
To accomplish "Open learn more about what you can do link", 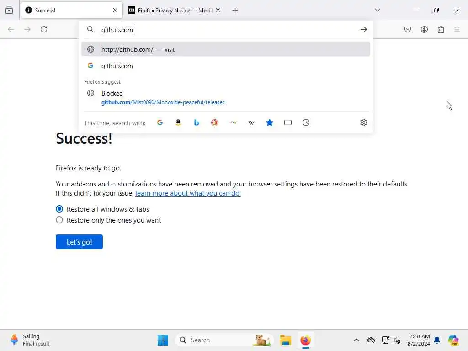I will coord(188,193).
